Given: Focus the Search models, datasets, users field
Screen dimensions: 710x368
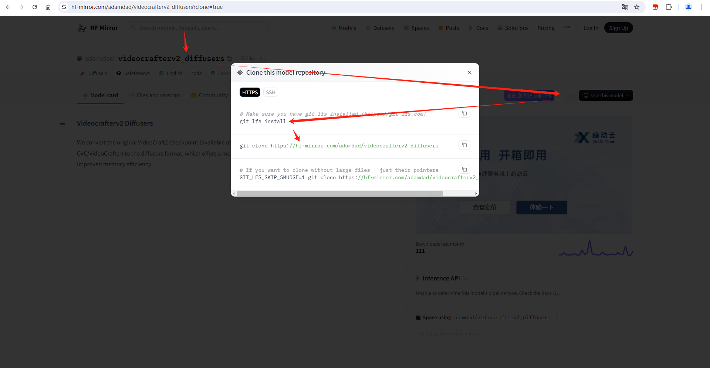Looking at the screenshot, I should pos(197,28).
